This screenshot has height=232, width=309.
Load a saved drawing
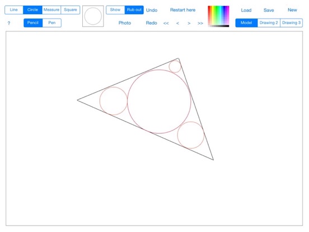click(246, 10)
